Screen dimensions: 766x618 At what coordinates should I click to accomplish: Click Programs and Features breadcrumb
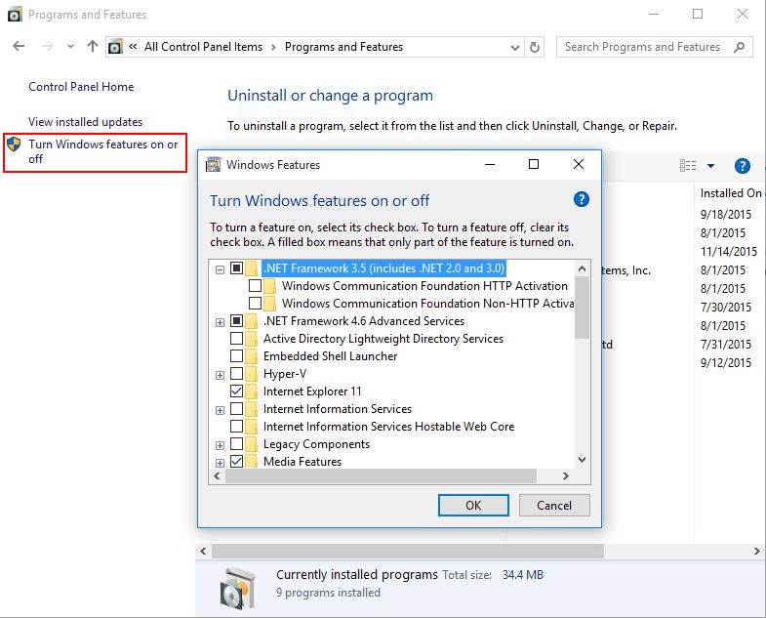pyautogui.click(x=343, y=47)
